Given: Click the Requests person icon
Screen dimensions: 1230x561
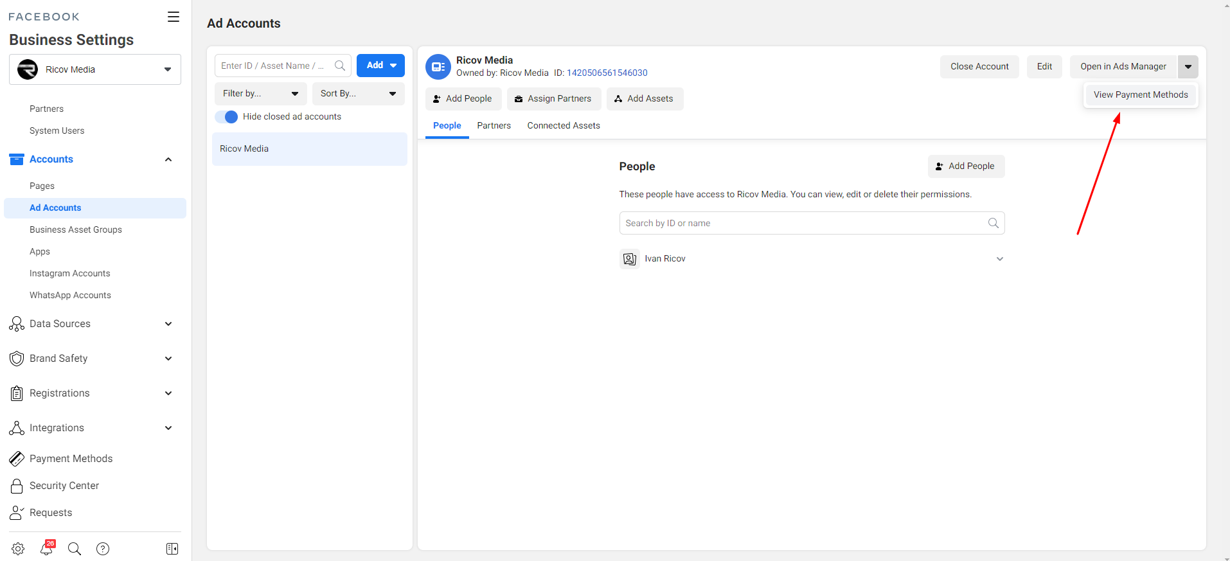Looking at the screenshot, I should tap(17, 513).
